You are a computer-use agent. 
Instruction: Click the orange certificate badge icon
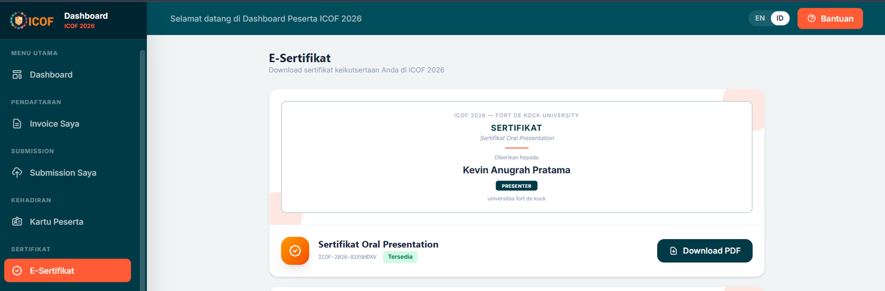(x=295, y=251)
